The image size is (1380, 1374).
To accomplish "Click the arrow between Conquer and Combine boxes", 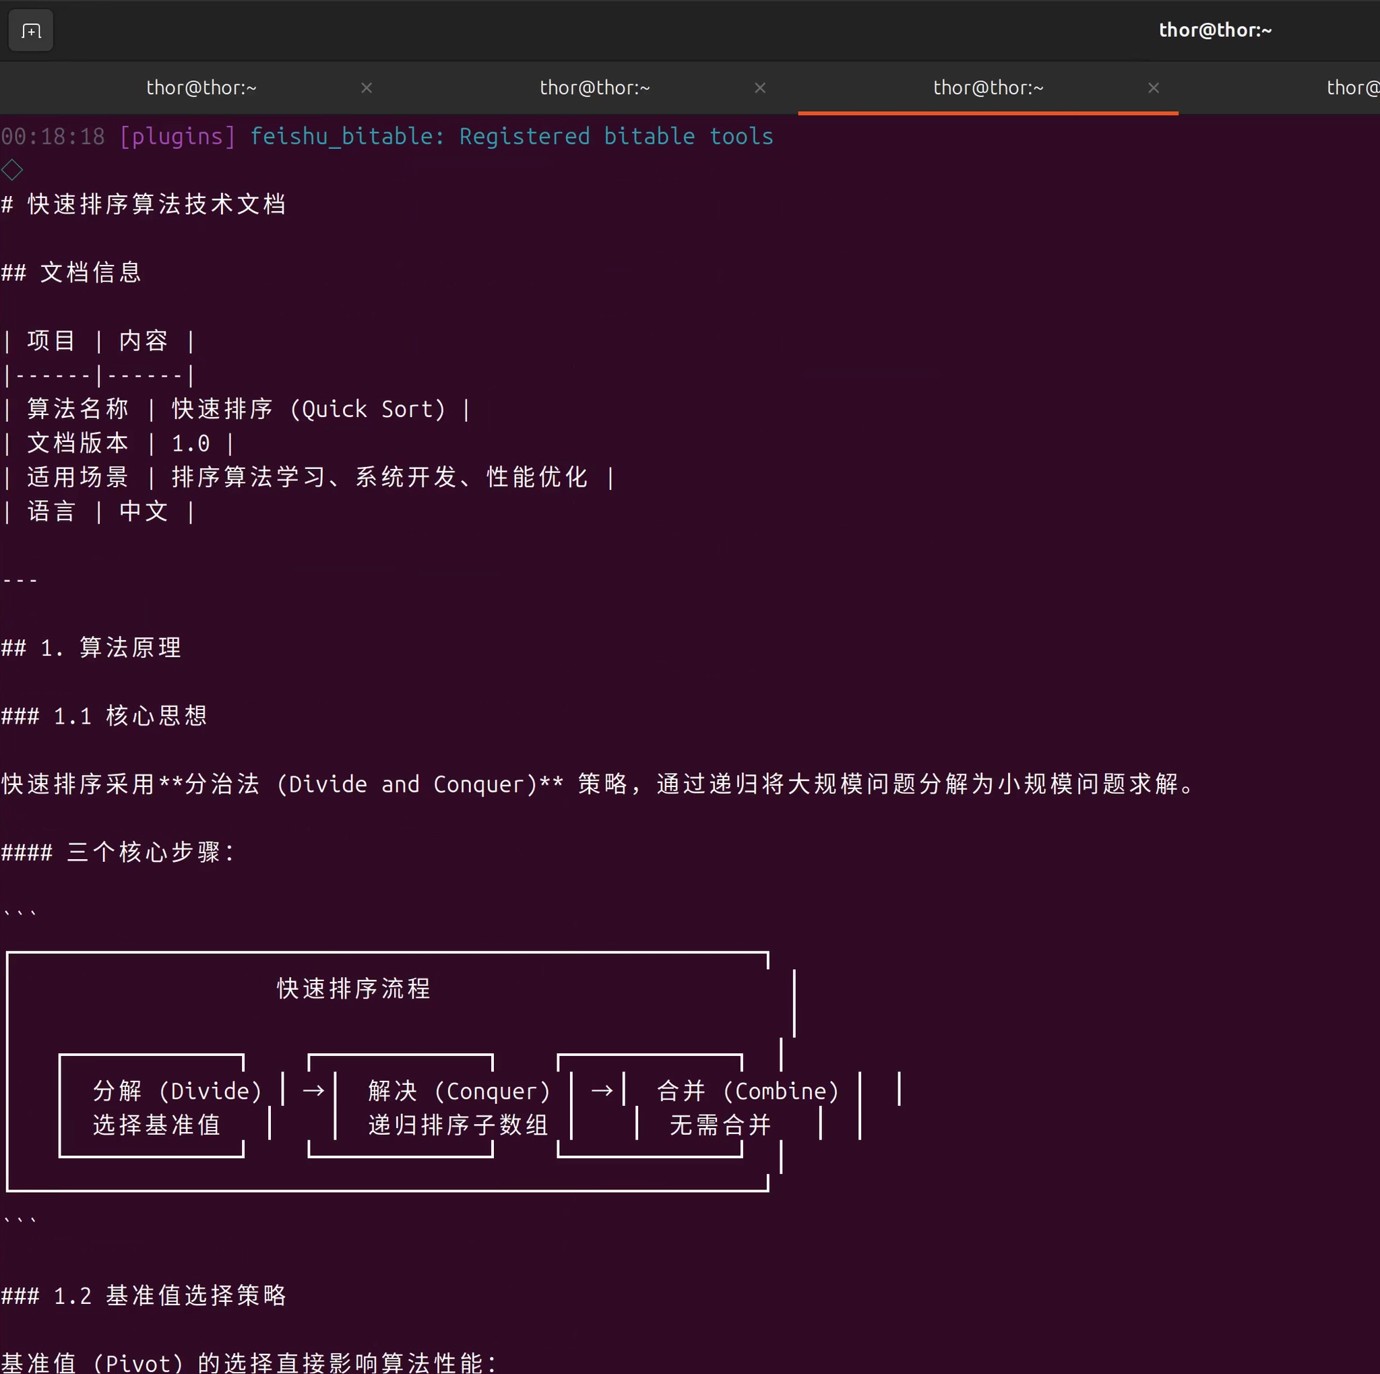I will [x=602, y=1090].
